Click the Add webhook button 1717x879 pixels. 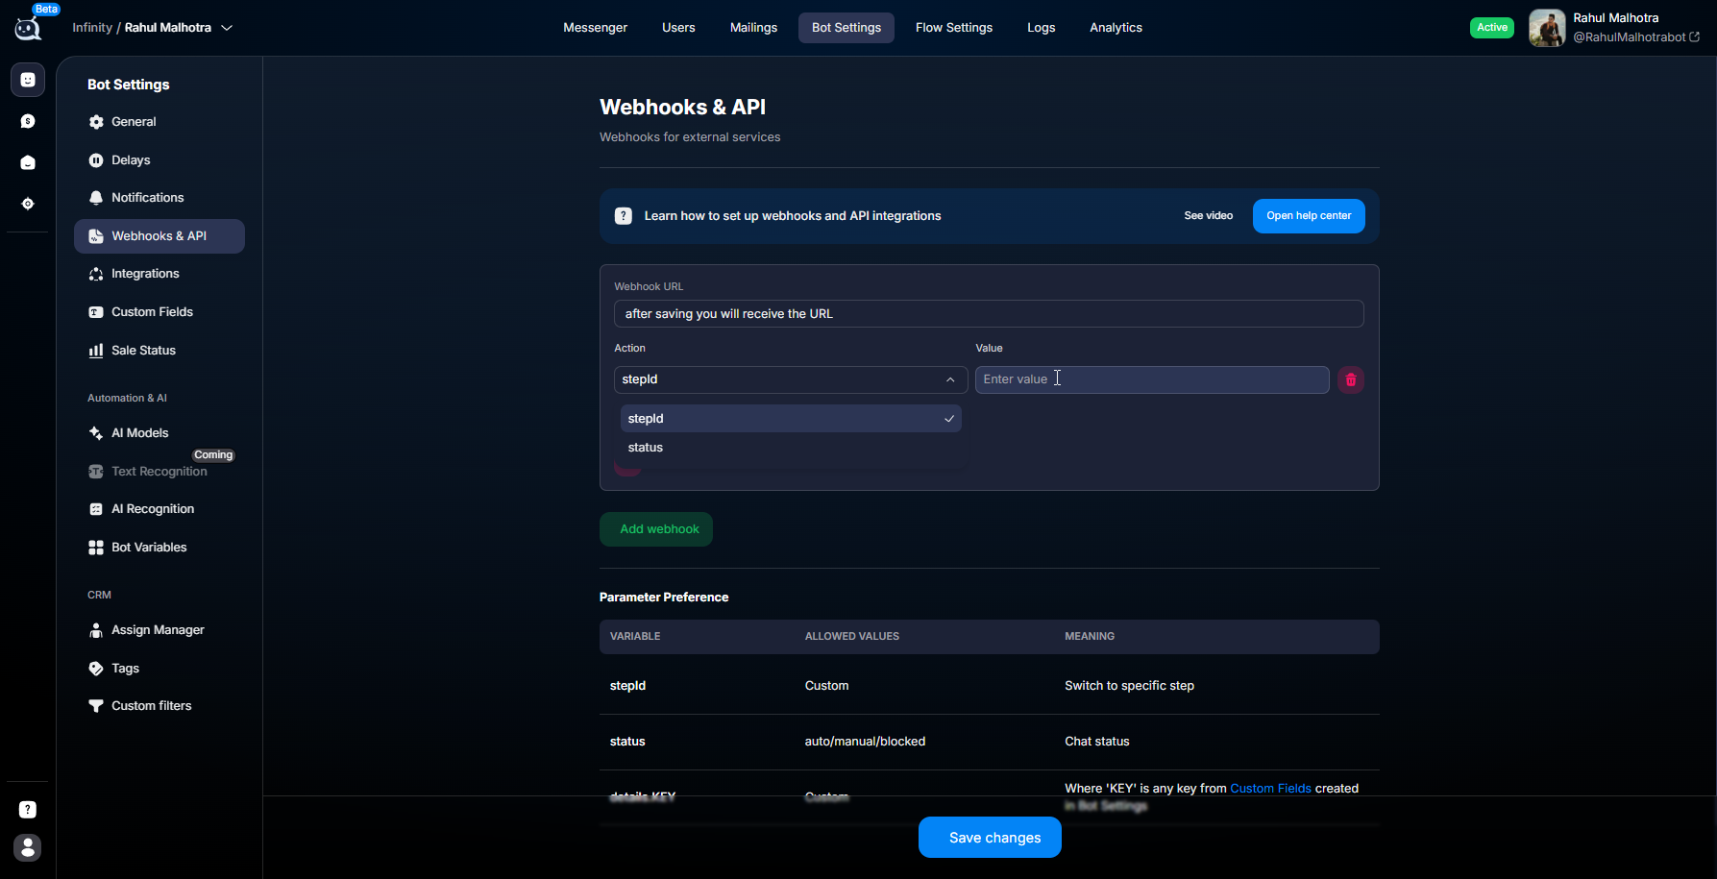point(656,529)
